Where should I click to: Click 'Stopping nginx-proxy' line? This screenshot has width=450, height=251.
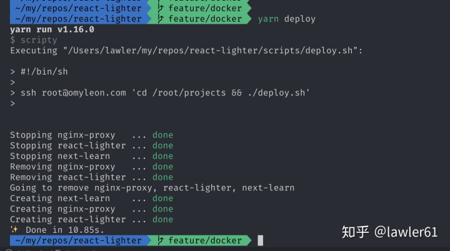91,135
